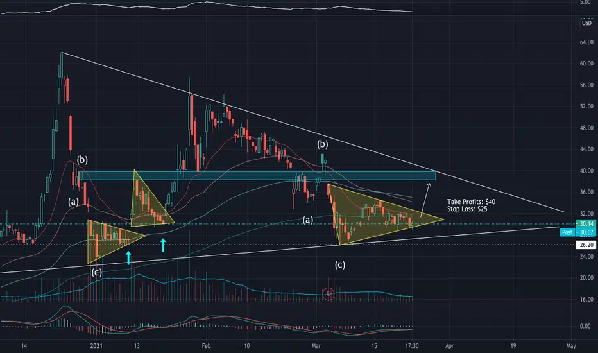Click the 56.00 price scale label
The width and height of the screenshot is (598, 353).
[x=586, y=85]
